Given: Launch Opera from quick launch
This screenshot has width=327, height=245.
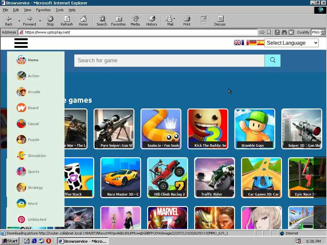Looking at the screenshot, I should [x=49, y=241].
